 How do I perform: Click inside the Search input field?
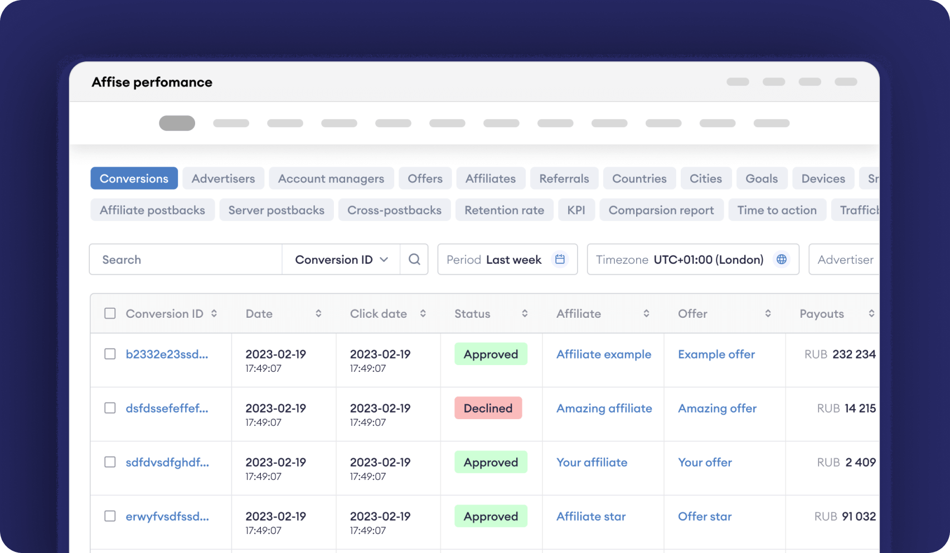click(186, 259)
